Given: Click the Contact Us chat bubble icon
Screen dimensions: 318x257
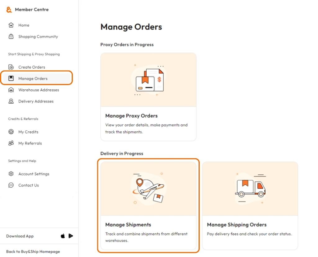Looking at the screenshot, I should tap(11, 185).
